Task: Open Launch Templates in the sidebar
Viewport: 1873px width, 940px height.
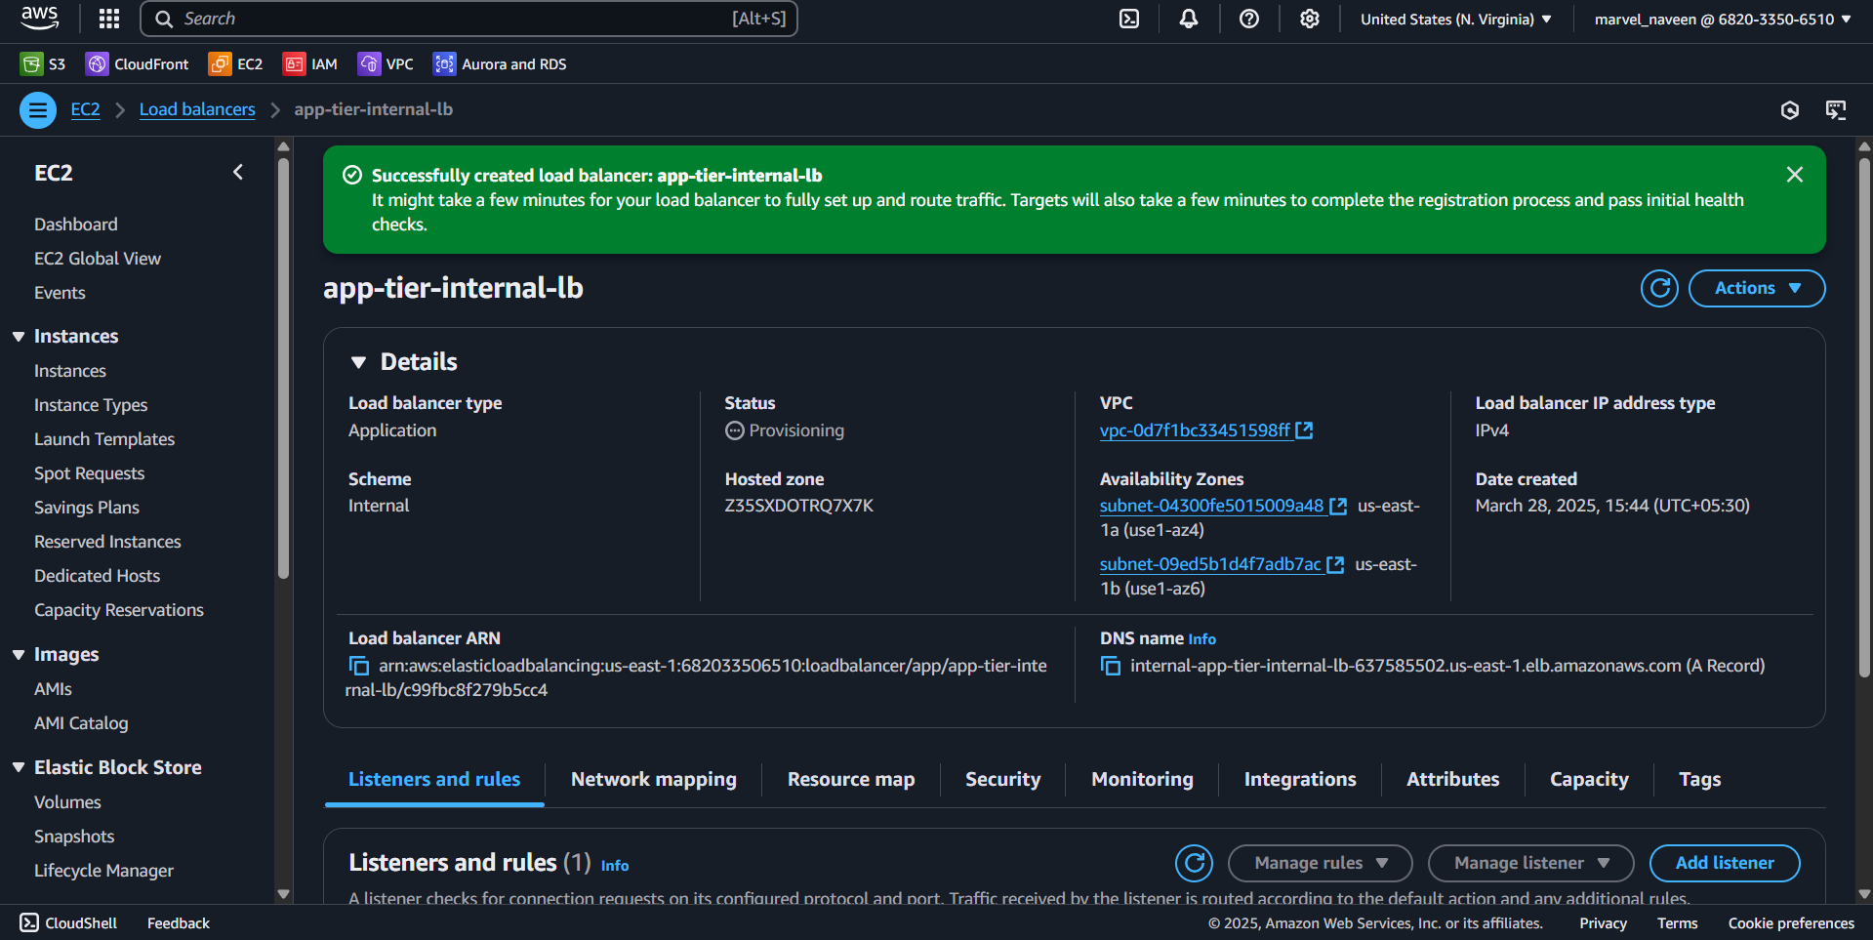Action: click(104, 439)
